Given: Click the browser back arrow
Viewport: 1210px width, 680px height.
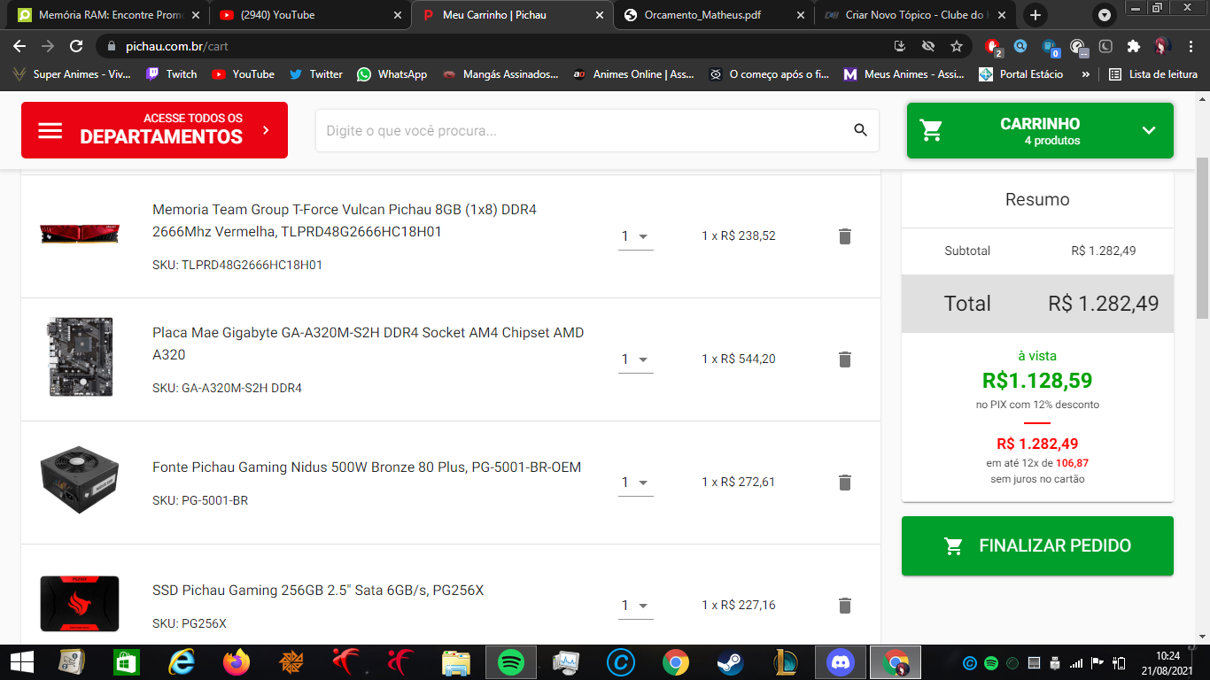Looking at the screenshot, I should pyautogui.click(x=19, y=46).
